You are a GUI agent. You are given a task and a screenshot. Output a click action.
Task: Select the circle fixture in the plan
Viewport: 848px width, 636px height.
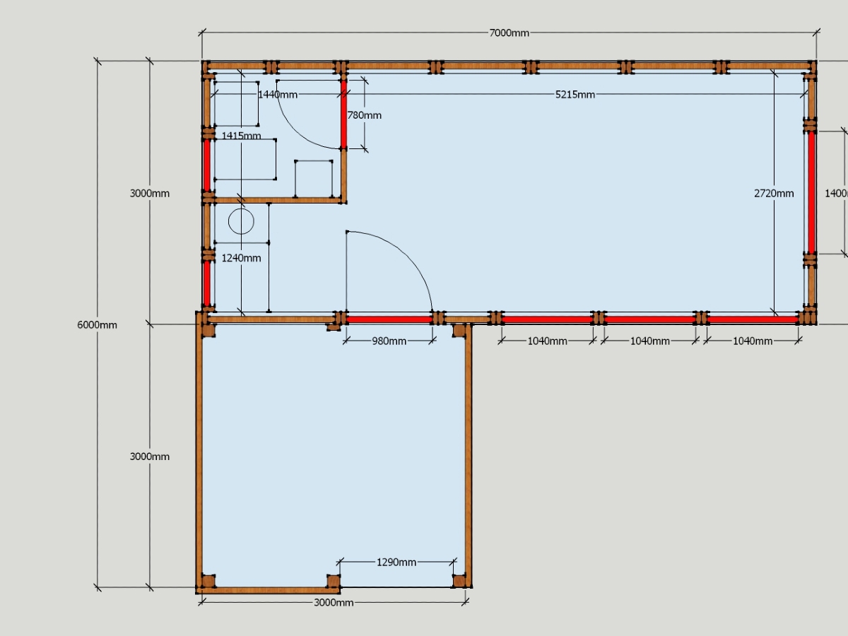tap(241, 222)
